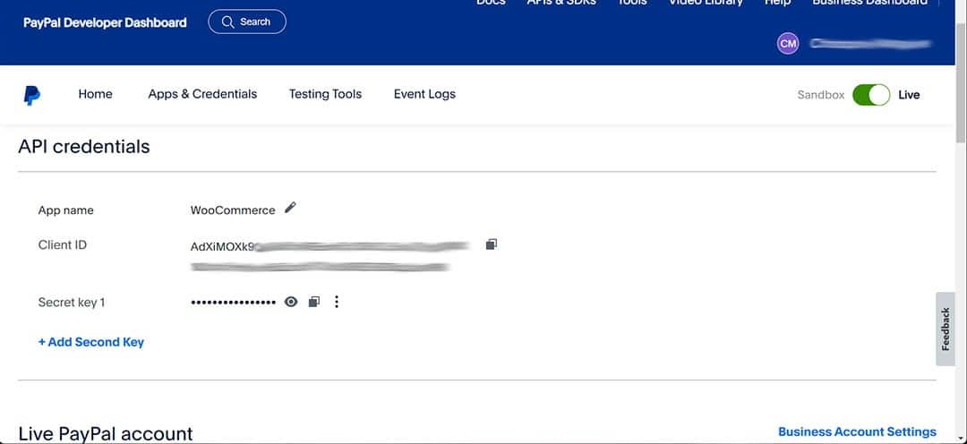
Task: Click the PayPal logo icon
Action: coord(32,95)
